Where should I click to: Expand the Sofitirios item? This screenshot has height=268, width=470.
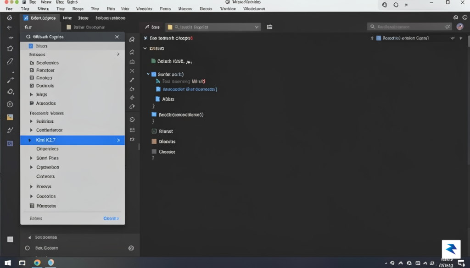coord(31,121)
